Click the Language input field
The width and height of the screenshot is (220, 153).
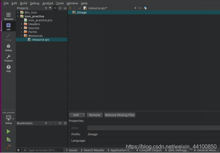pos(154,141)
